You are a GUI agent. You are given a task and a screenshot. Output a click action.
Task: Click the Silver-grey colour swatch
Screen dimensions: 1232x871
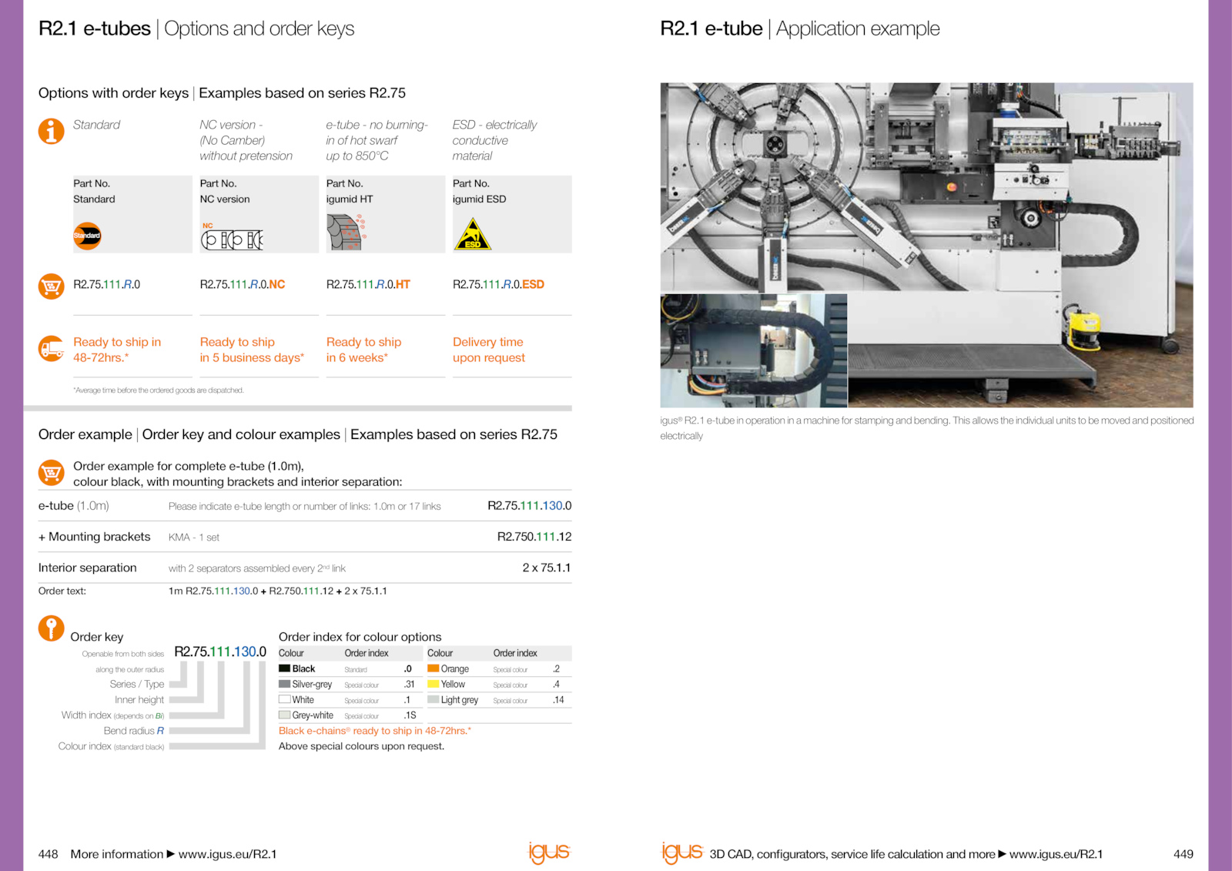click(x=284, y=684)
